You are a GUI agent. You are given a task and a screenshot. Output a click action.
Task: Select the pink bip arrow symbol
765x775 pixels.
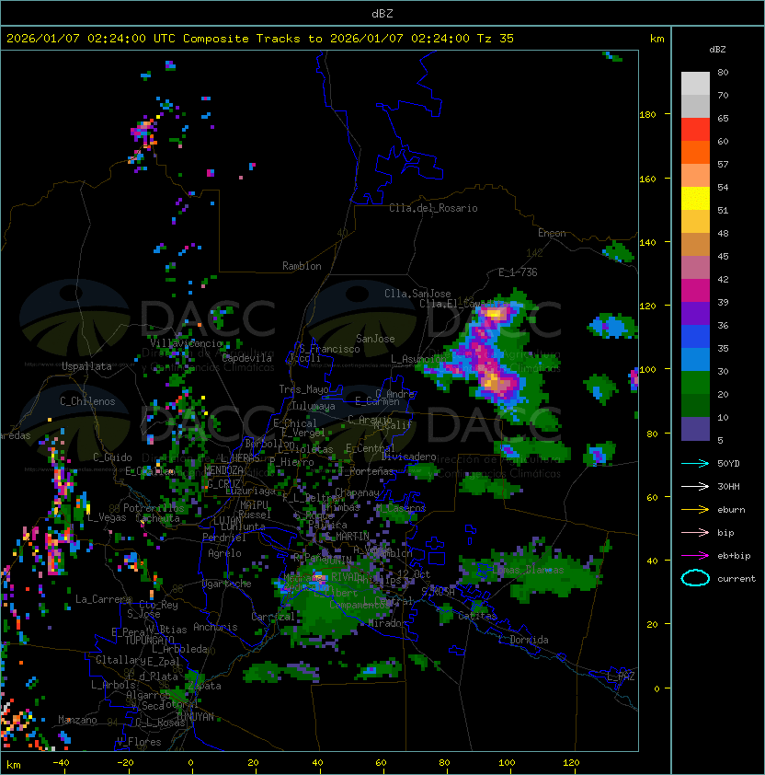click(x=695, y=532)
